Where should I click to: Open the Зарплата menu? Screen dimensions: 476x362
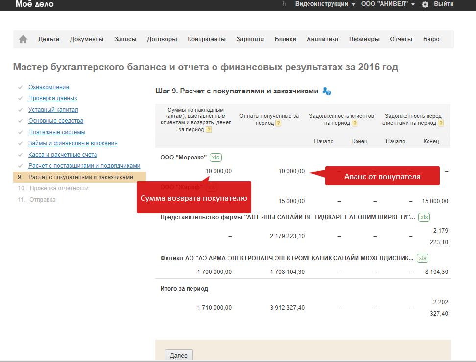tap(250, 39)
